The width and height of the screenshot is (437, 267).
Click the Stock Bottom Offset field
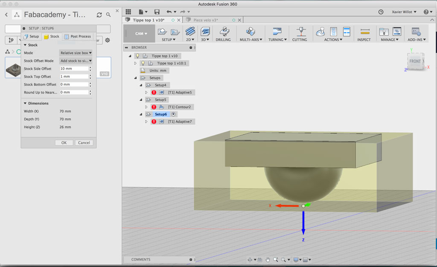point(74,84)
